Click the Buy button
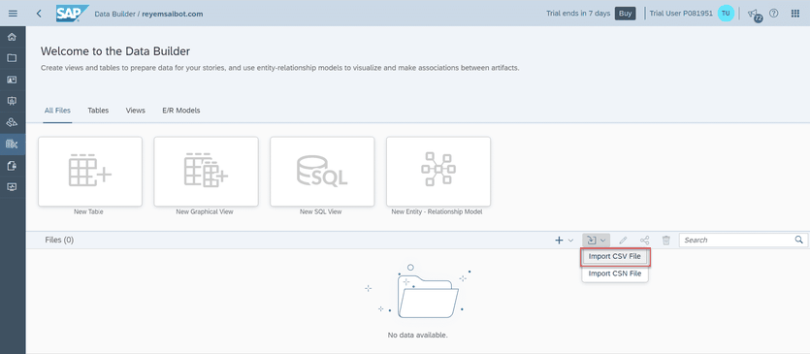 tap(625, 14)
